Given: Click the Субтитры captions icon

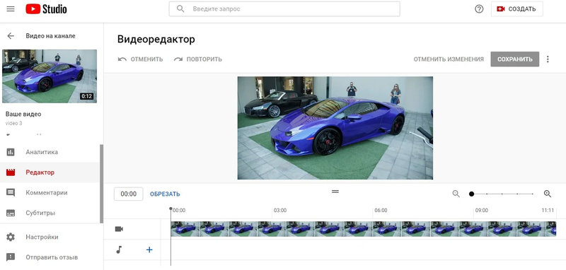Looking at the screenshot, I should [11, 213].
